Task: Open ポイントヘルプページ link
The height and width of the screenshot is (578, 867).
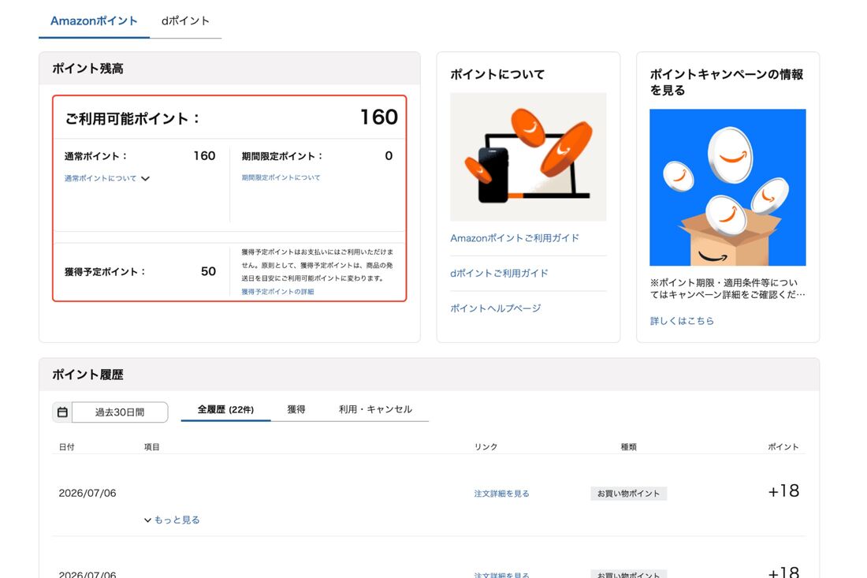Action: pyautogui.click(x=496, y=308)
